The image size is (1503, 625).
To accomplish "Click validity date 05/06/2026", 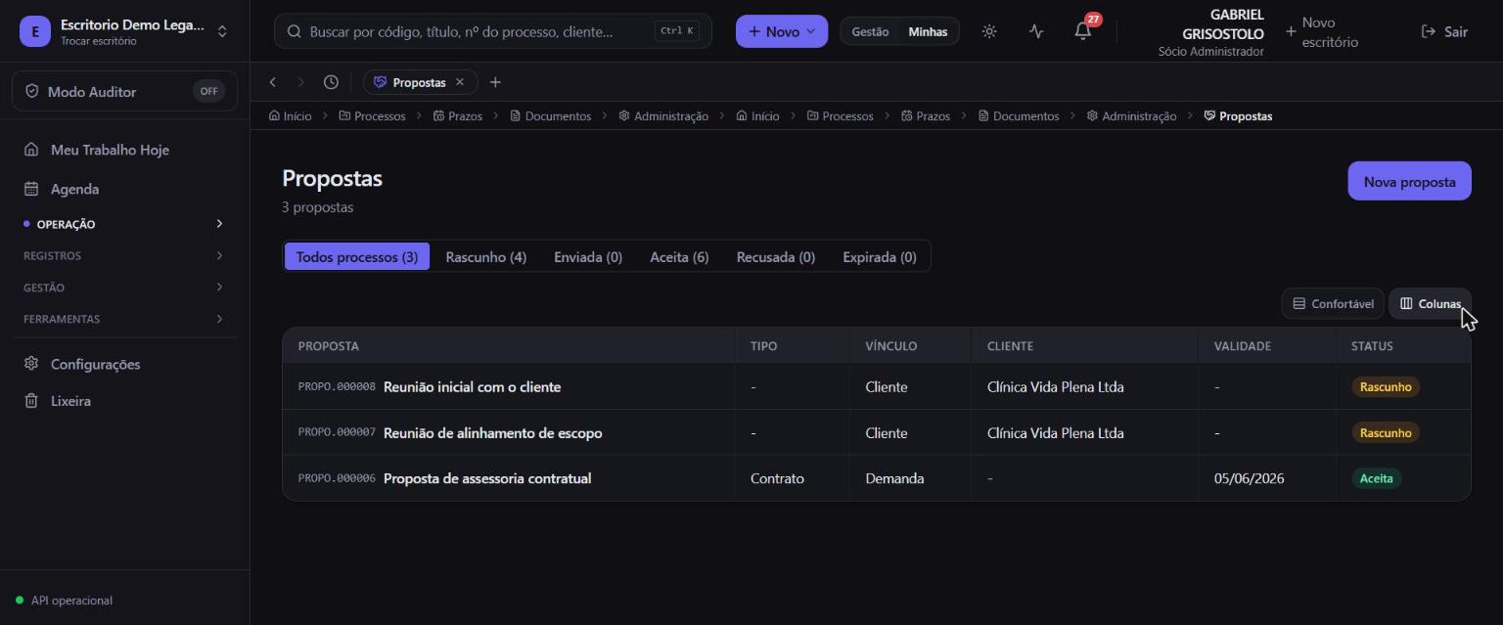I will (1250, 478).
